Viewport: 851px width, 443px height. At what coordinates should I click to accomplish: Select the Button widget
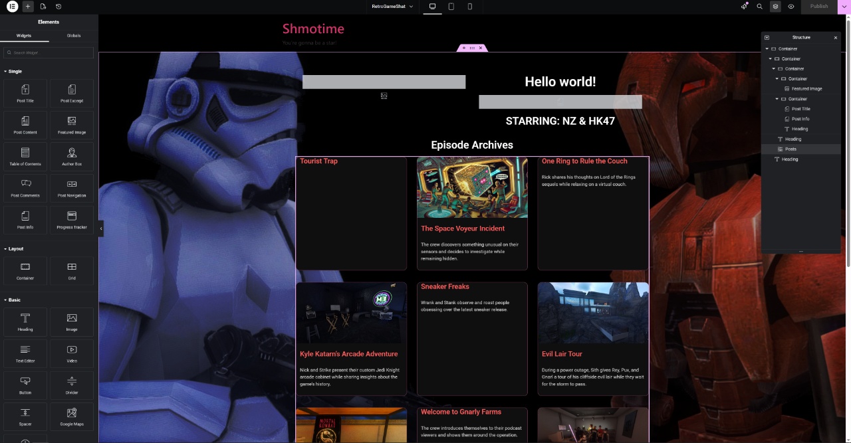[x=25, y=385]
